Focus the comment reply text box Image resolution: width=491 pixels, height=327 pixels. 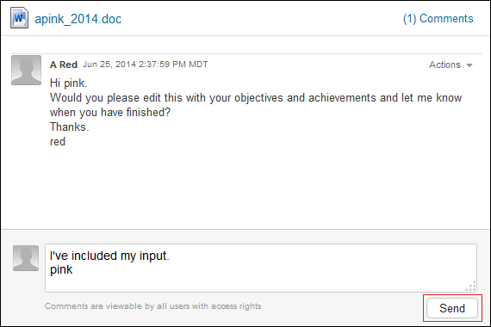point(261,268)
